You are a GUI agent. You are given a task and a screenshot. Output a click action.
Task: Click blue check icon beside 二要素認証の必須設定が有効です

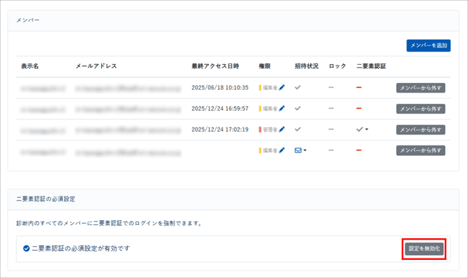click(27, 248)
